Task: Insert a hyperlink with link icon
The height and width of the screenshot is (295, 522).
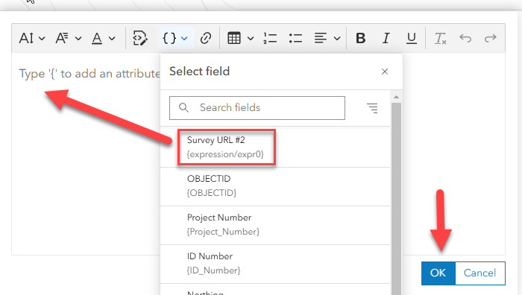Action: [x=206, y=38]
